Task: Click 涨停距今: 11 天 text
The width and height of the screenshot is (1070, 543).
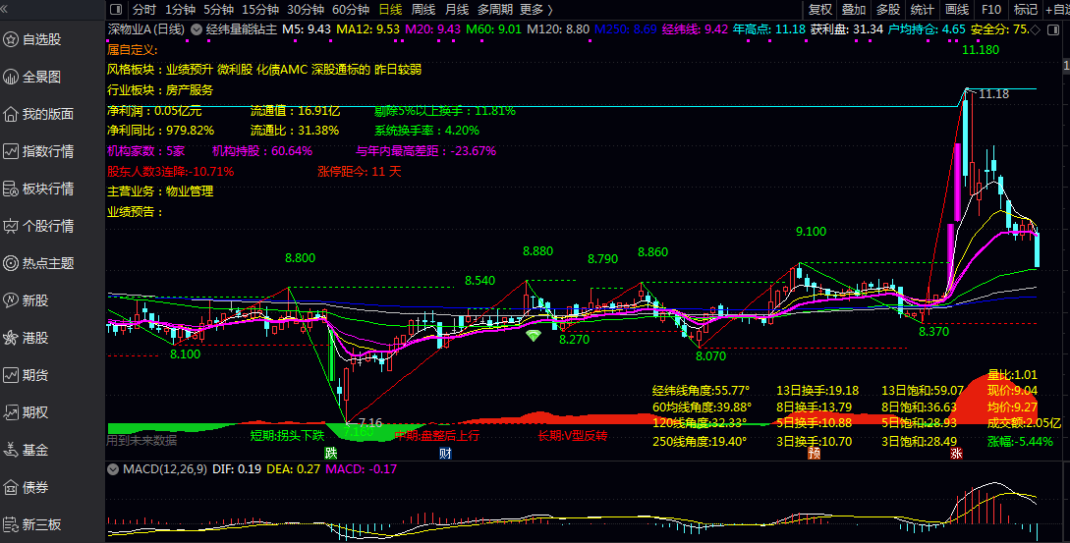Action: (x=360, y=171)
